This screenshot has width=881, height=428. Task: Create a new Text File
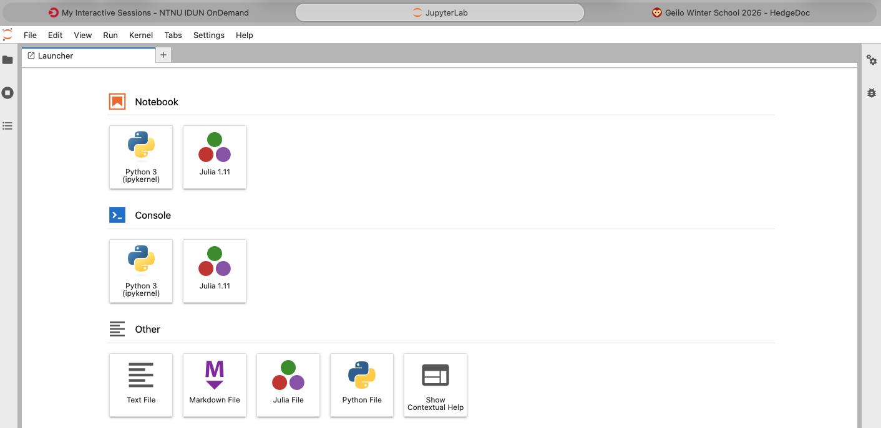pyautogui.click(x=141, y=385)
